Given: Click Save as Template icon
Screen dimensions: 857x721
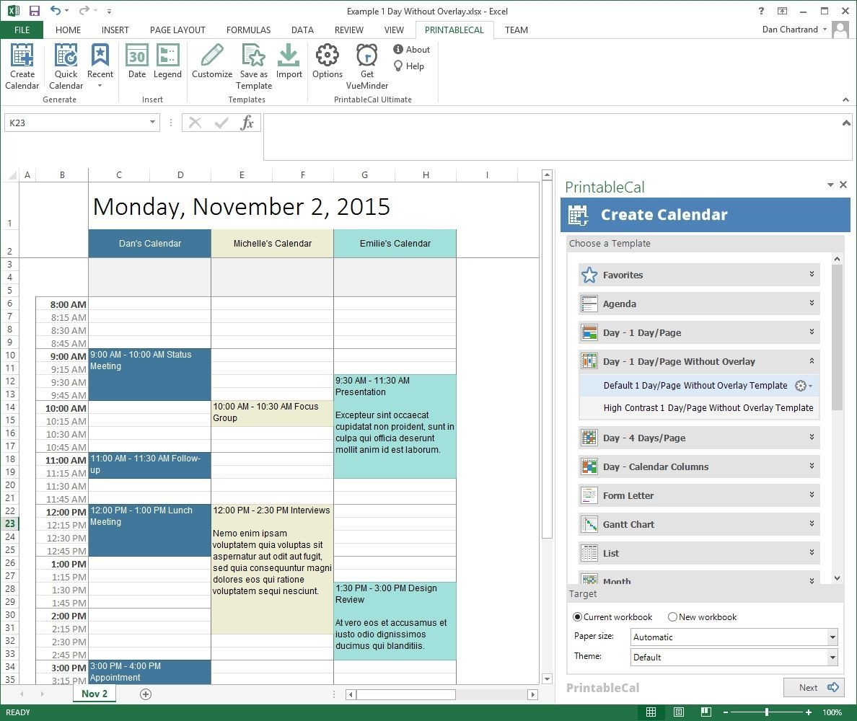Looking at the screenshot, I should pos(254,66).
